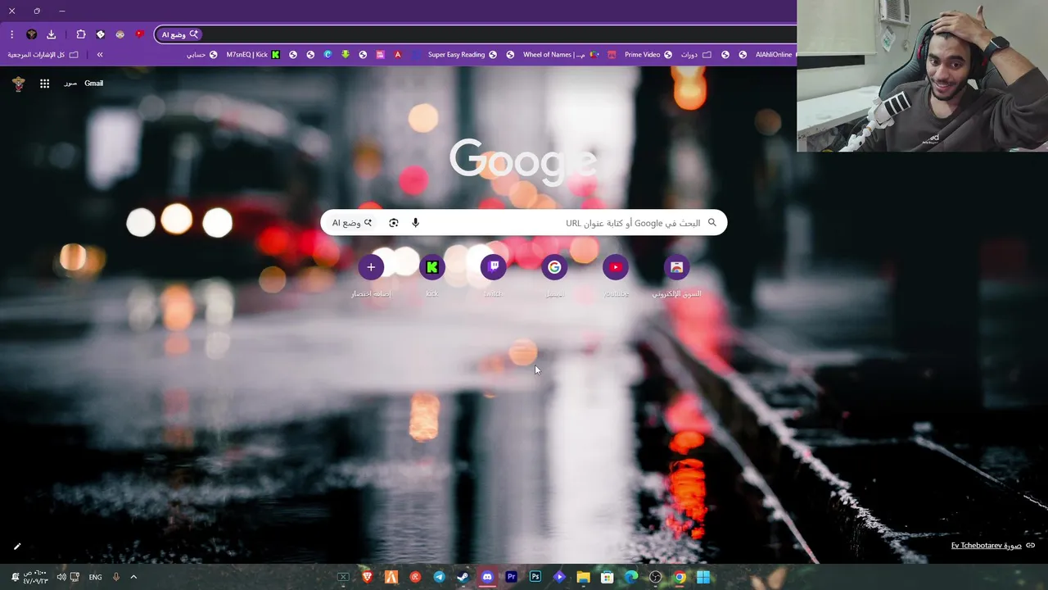This screenshot has width=1048, height=590.
Task: Open the youtube shortcut tile
Action: 616,267
